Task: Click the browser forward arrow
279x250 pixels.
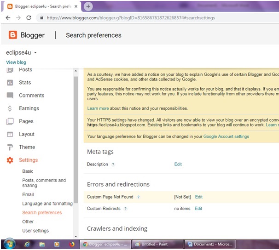Action: pyautogui.click(x=18, y=18)
